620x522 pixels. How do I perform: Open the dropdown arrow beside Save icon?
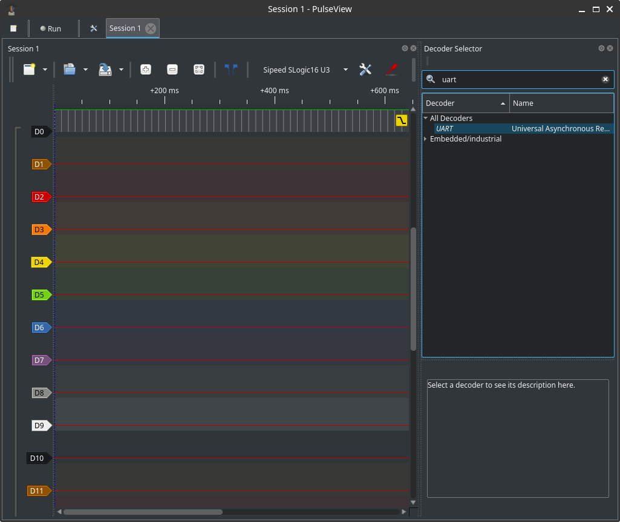121,70
